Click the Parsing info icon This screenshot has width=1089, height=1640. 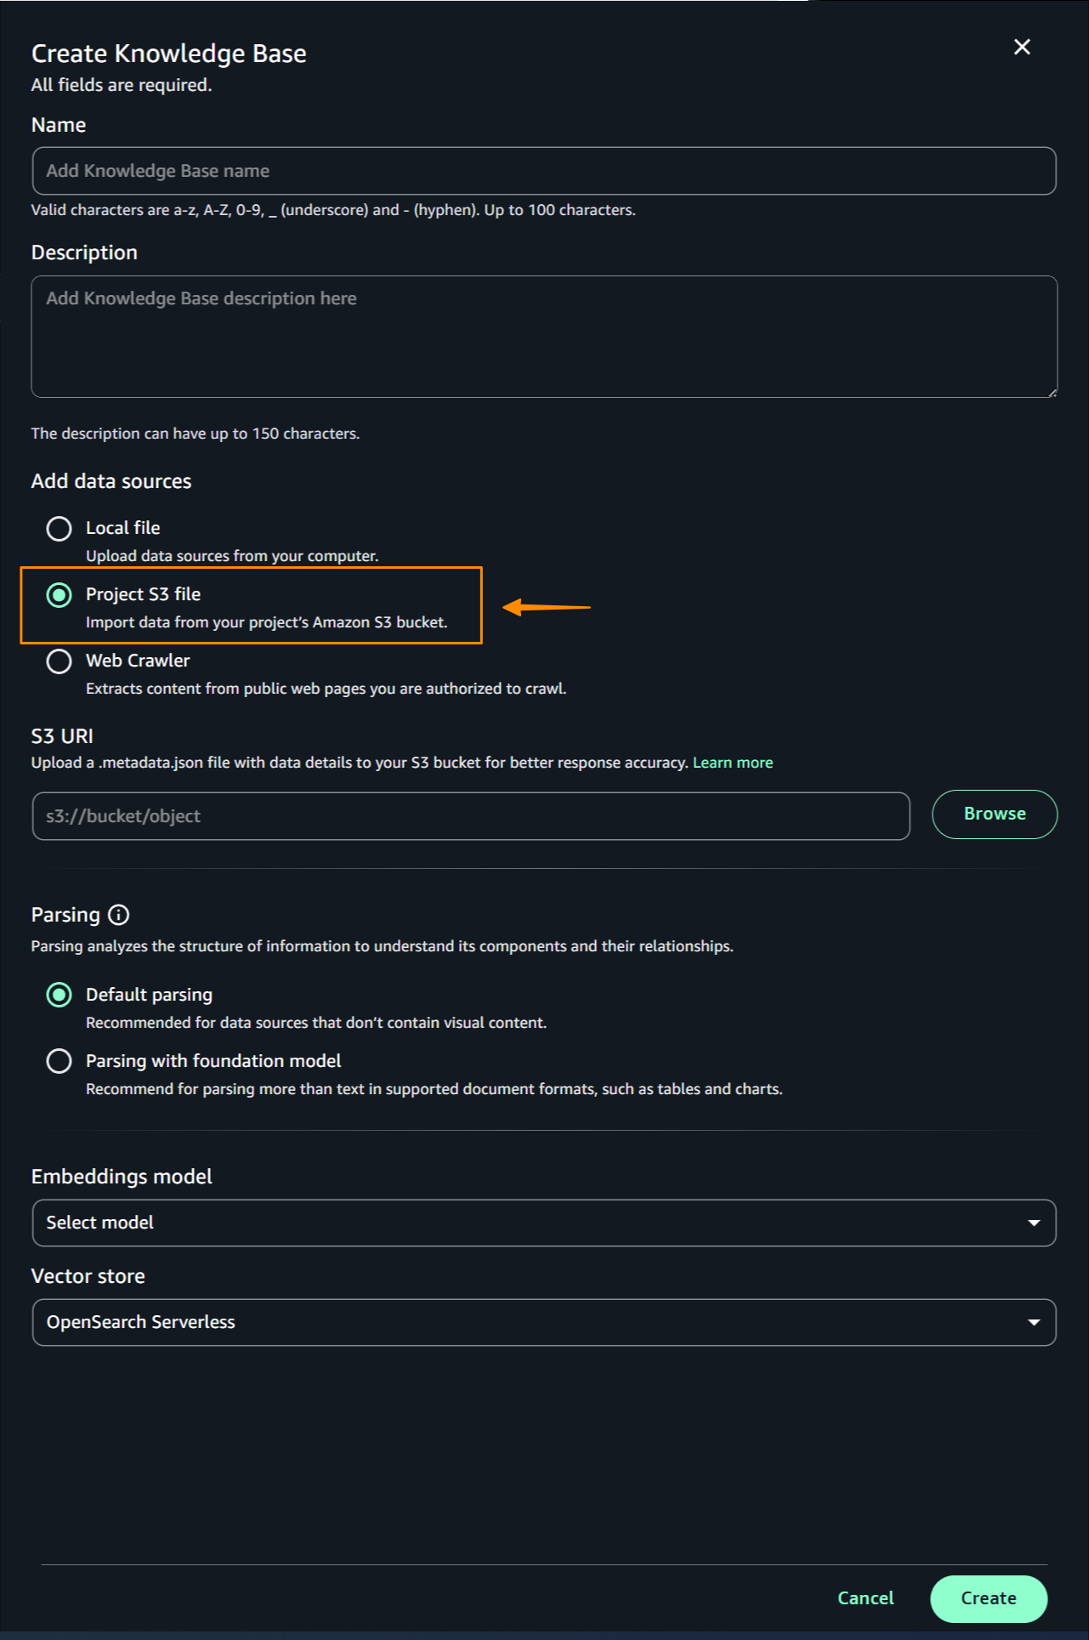[119, 915]
